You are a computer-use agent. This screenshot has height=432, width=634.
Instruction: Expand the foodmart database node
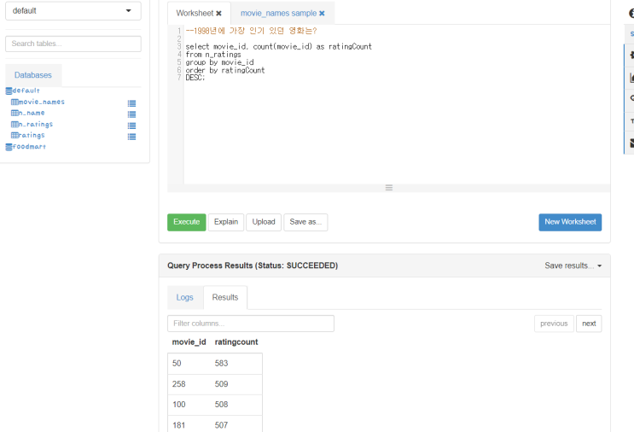pyautogui.click(x=26, y=147)
